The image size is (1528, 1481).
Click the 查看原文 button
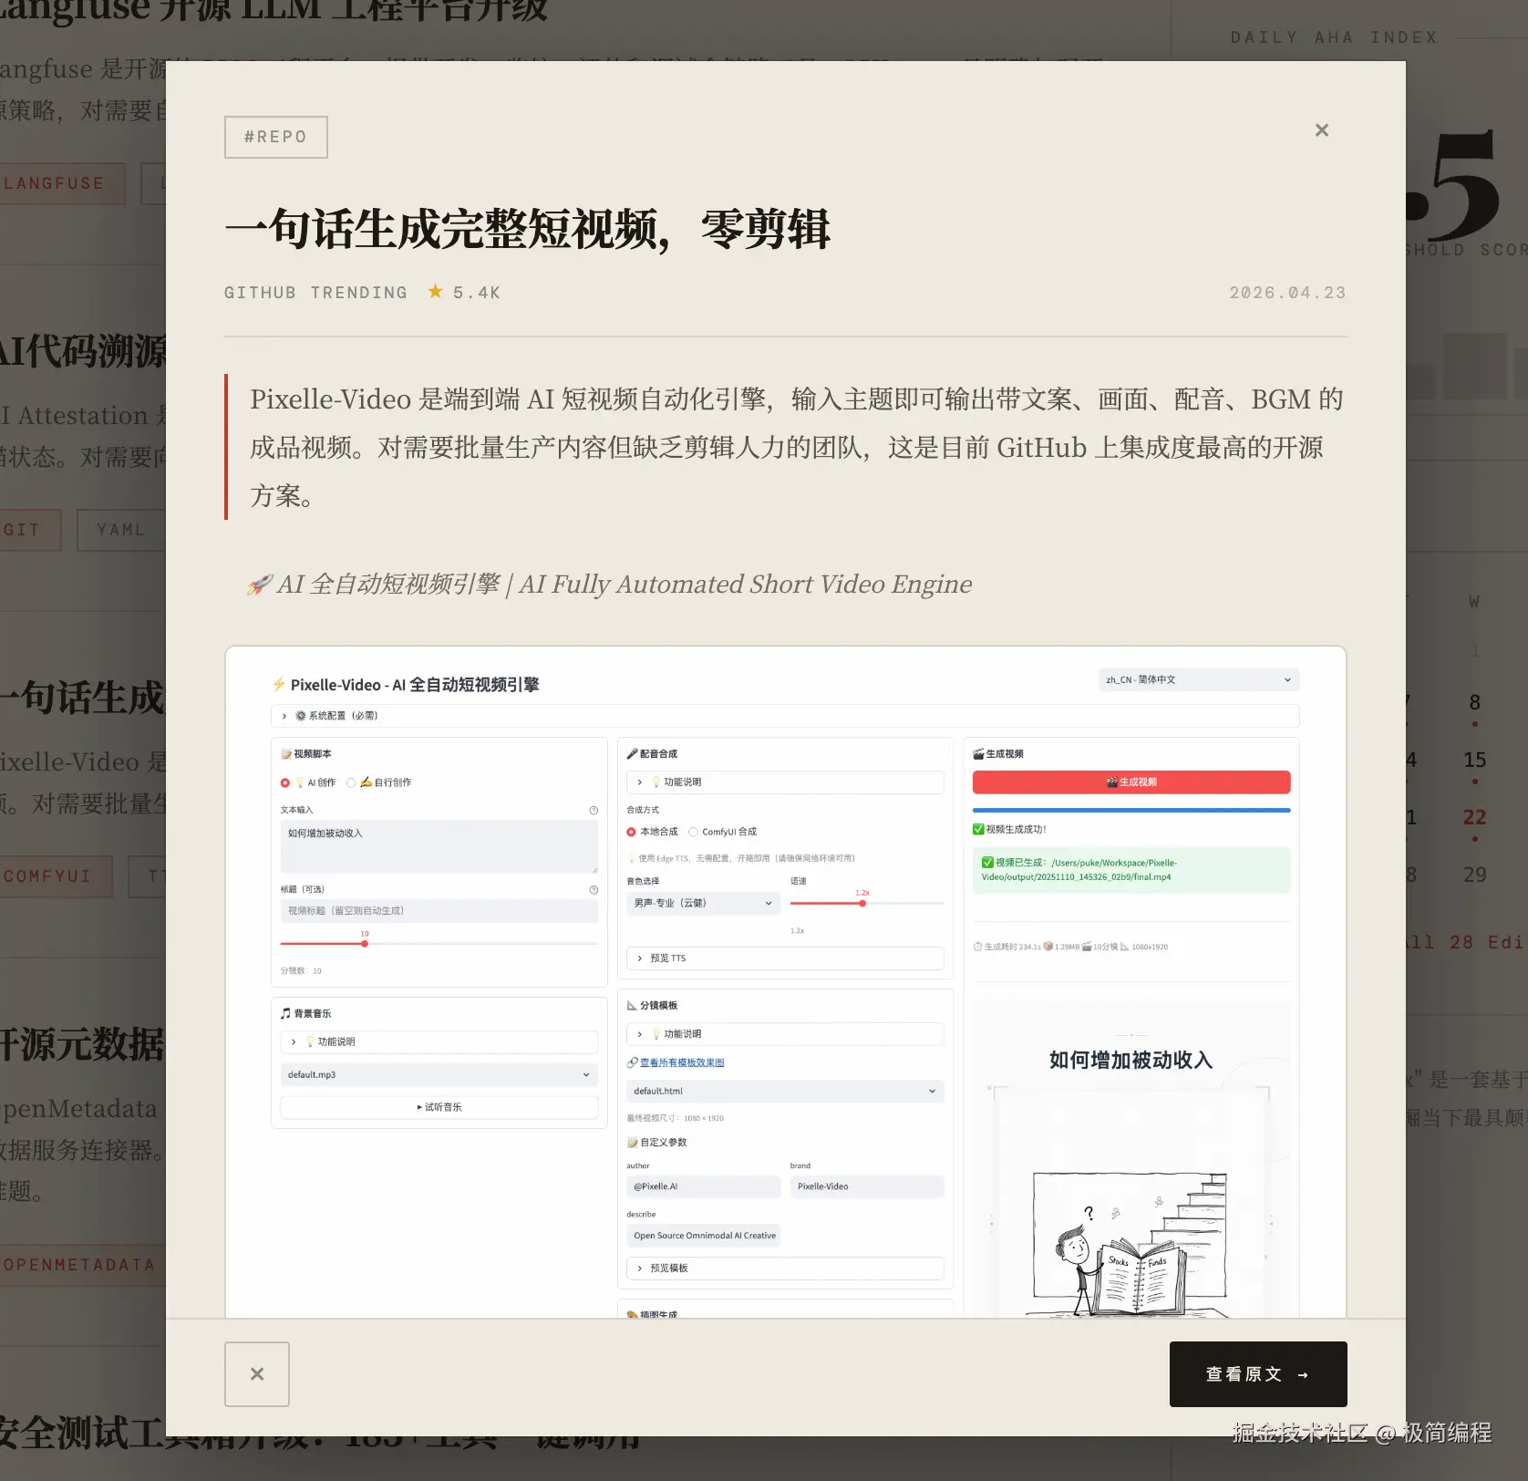tap(1258, 1373)
